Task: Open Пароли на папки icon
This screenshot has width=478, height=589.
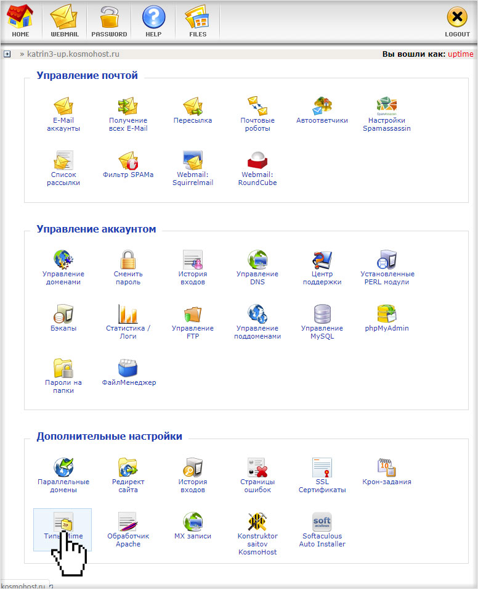Action: coord(63,368)
